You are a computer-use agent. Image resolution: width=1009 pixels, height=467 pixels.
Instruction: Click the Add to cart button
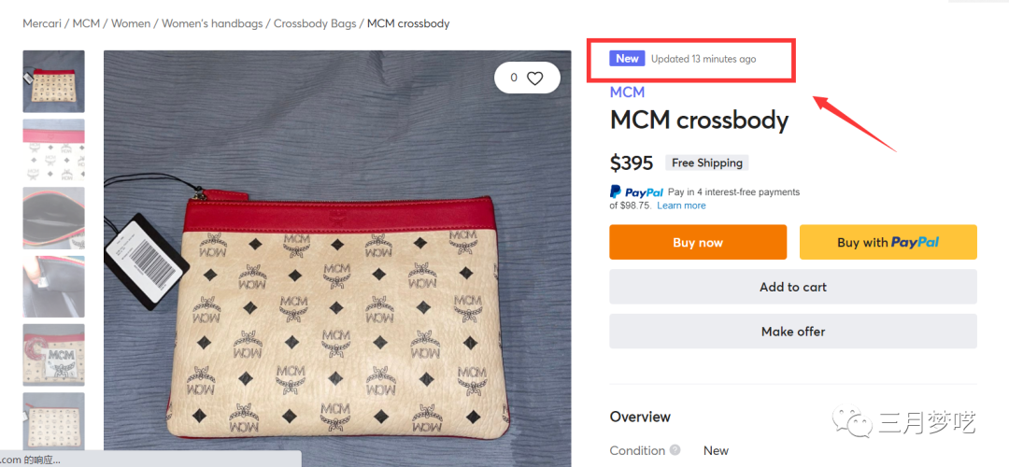792,287
